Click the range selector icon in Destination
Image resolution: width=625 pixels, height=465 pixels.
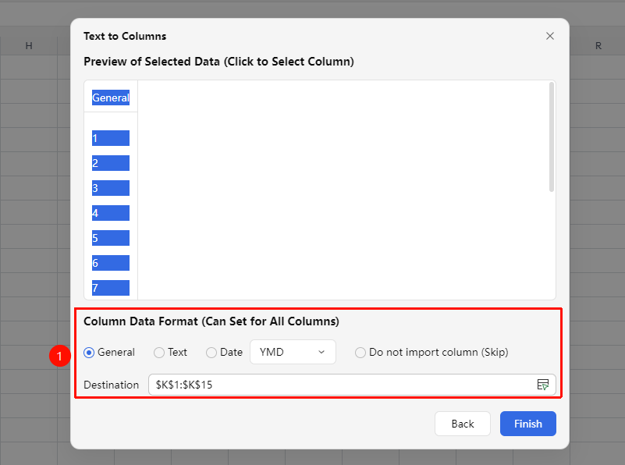pos(542,385)
